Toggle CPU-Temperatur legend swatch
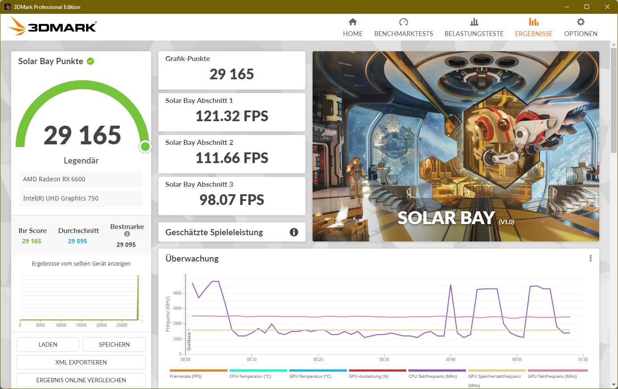The width and height of the screenshot is (618, 389). tap(258, 370)
